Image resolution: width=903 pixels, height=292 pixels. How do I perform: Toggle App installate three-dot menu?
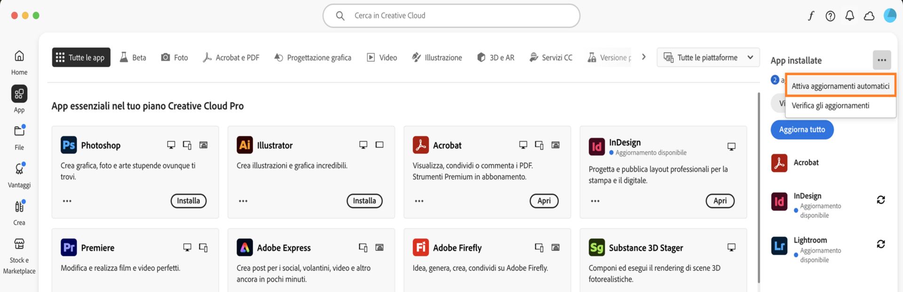tap(882, 60)
